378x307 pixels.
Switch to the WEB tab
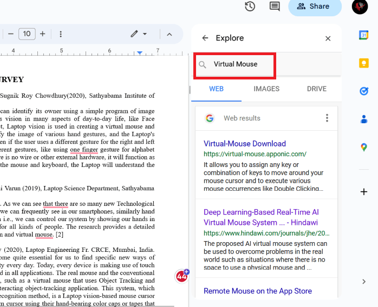point(216,89)
